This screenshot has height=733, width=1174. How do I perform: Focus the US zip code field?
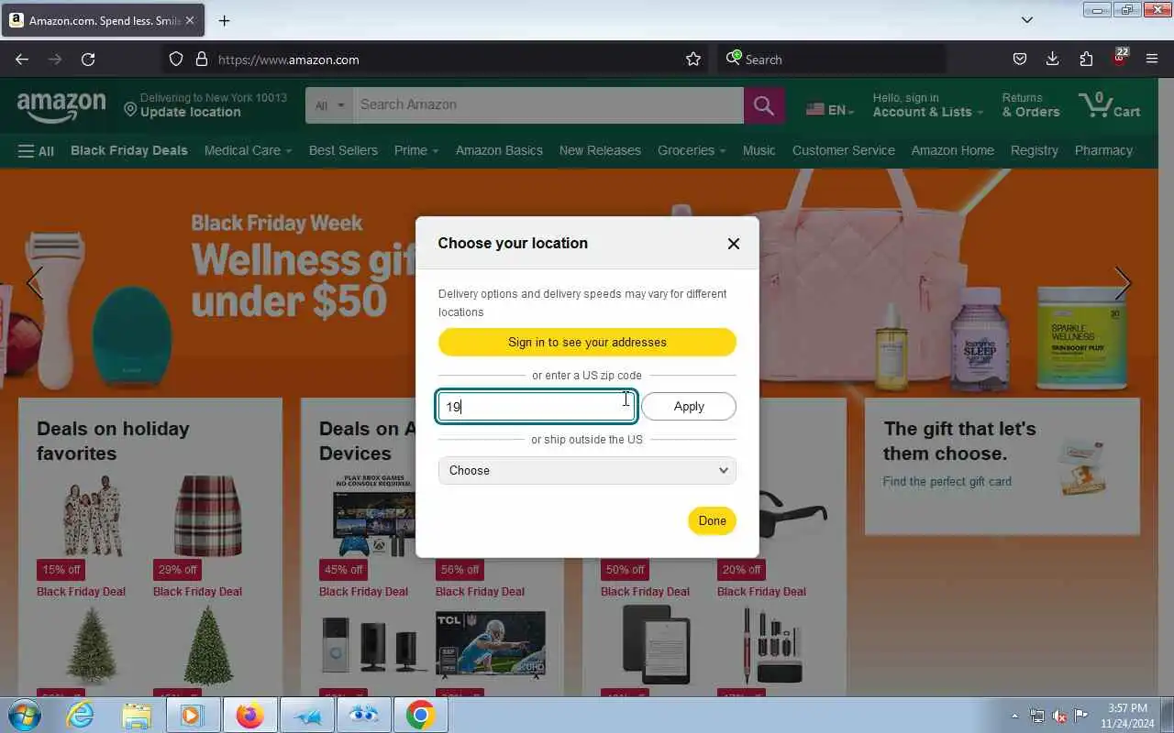click(537, 406)
